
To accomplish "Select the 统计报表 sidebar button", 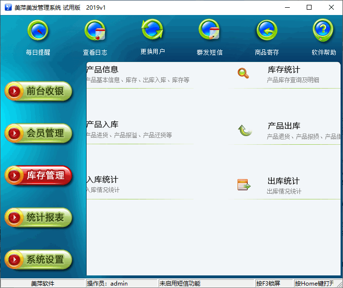I will (39, 217).
